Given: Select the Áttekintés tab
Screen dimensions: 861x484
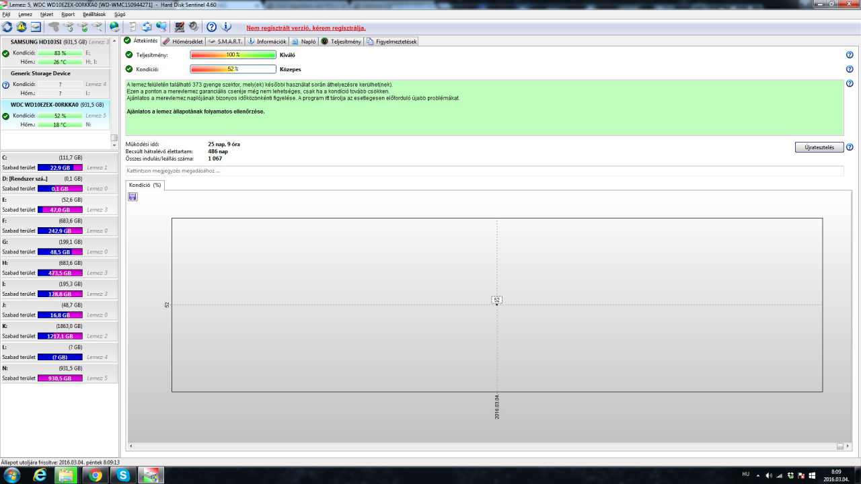Looking at the screenshot, I should [x=141, y=41].
